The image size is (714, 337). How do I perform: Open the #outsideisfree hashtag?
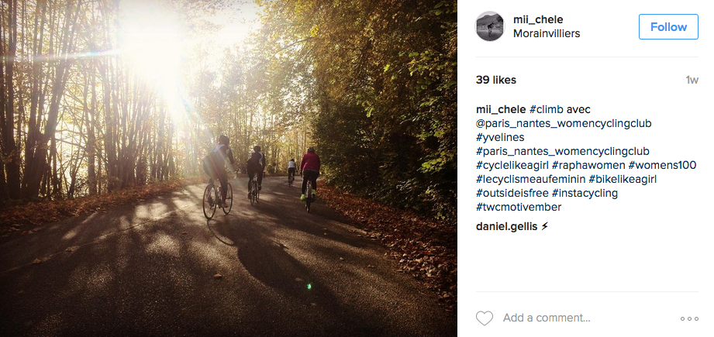click(512, 193)
